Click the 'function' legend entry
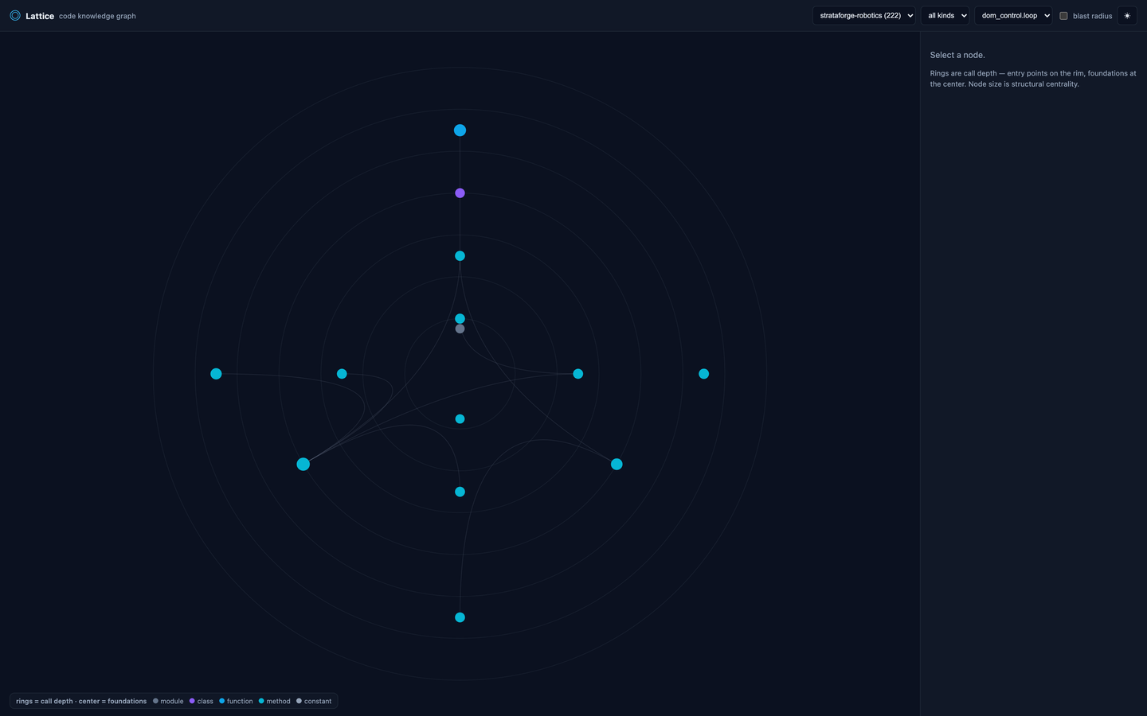 [x=236, y=701]
